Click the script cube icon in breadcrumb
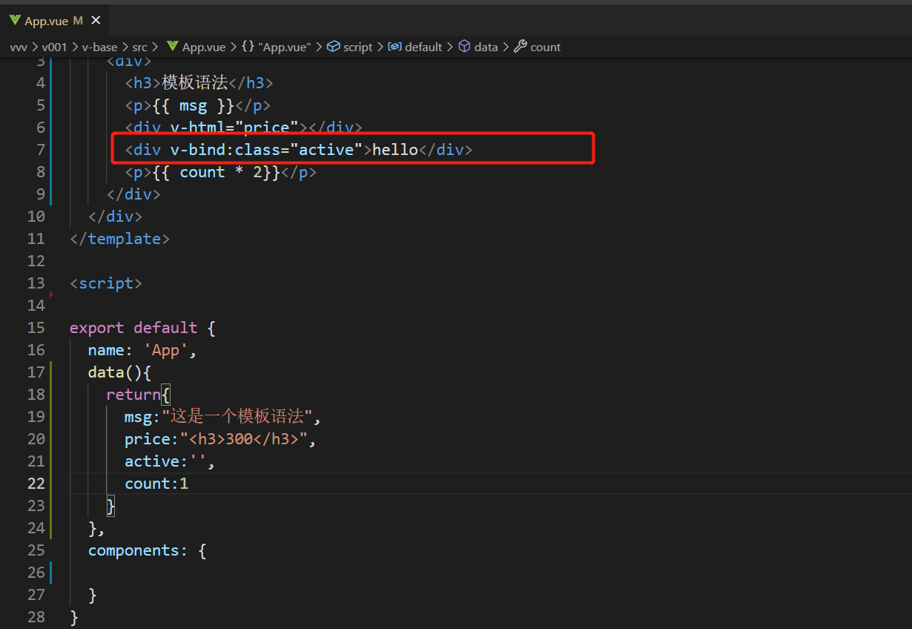Viewport: 912px width, 629px height. pyautogui.click(x=334, y=47)
